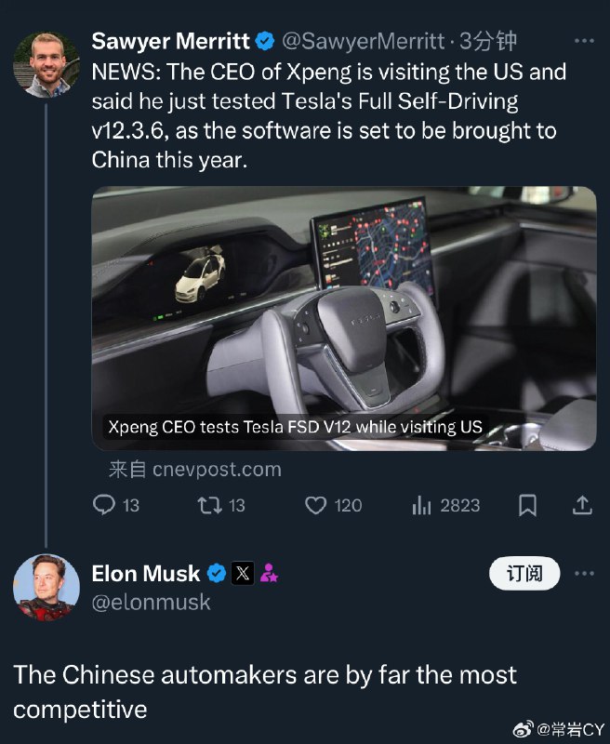Open the Tesla interior article image

(344, 318)
